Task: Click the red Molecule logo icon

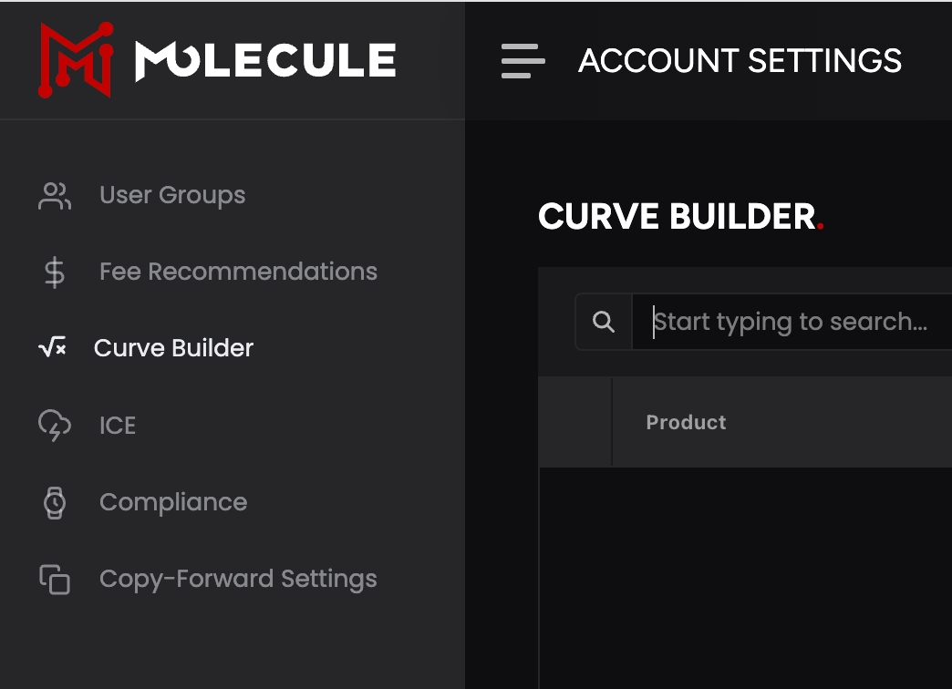Action: pos(75,60)
